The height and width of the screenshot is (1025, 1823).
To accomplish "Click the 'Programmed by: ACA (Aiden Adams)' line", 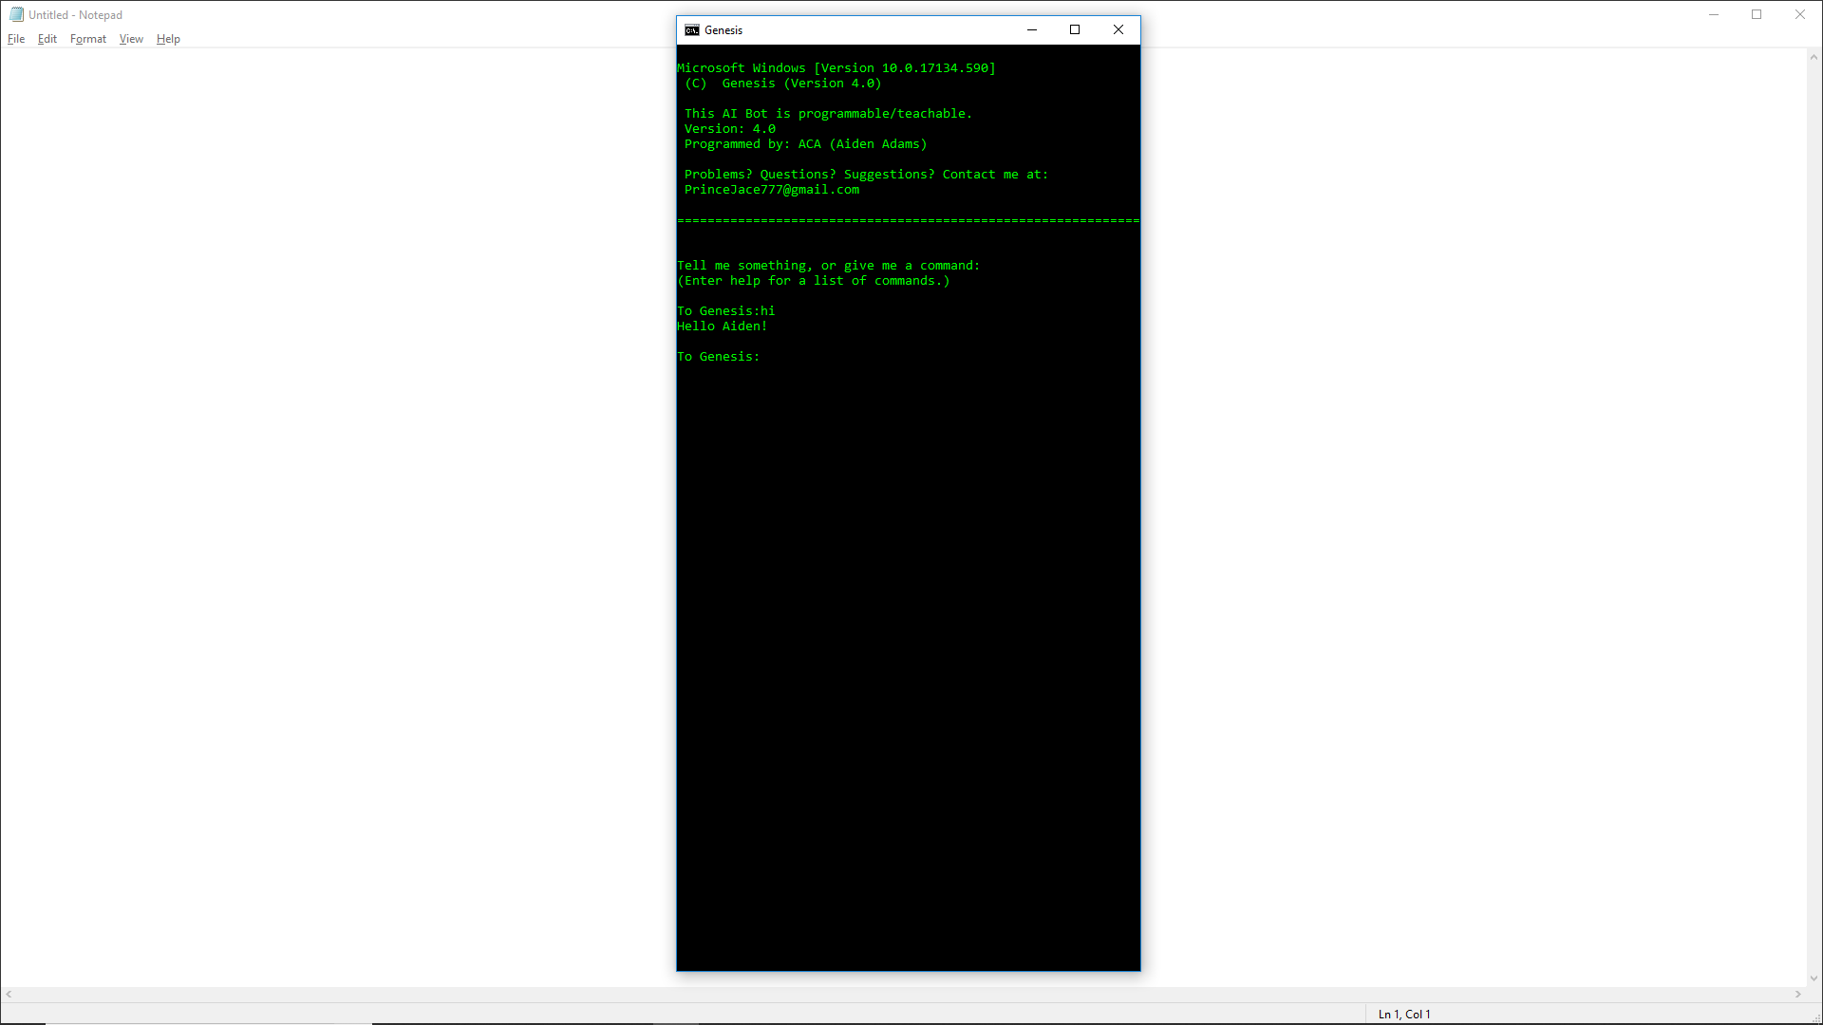I will (x=805, y=144).
